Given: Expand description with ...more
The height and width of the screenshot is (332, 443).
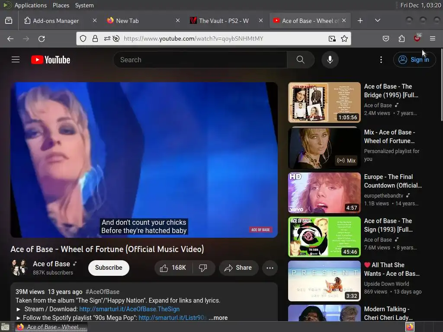Looking at the screenshot, I should click(218, 318).
